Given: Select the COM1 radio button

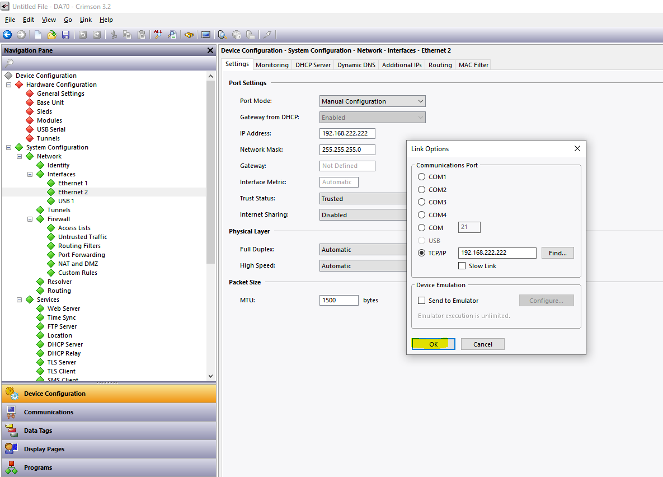Looking at the screenshot, I should [421, 177].
